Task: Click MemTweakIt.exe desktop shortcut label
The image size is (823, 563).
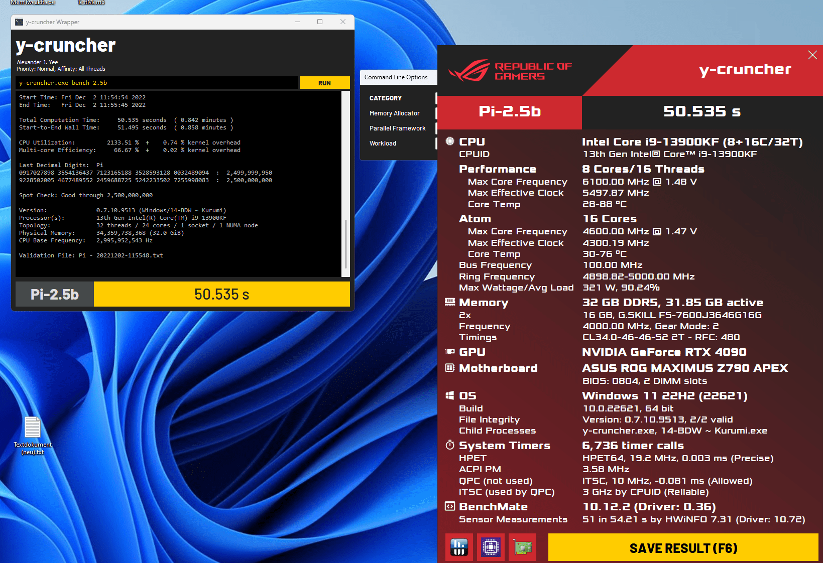Action: tap(33, 3)
